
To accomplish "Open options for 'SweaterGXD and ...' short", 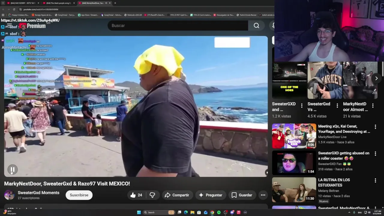I will [302, 106].
